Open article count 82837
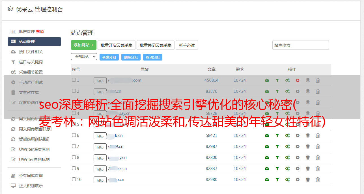This screenshot has height=194, width=364. (212, 169)
